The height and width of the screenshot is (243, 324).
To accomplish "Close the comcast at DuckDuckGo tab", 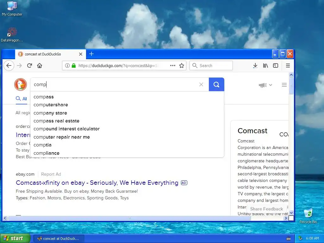I will click(81, 54).
